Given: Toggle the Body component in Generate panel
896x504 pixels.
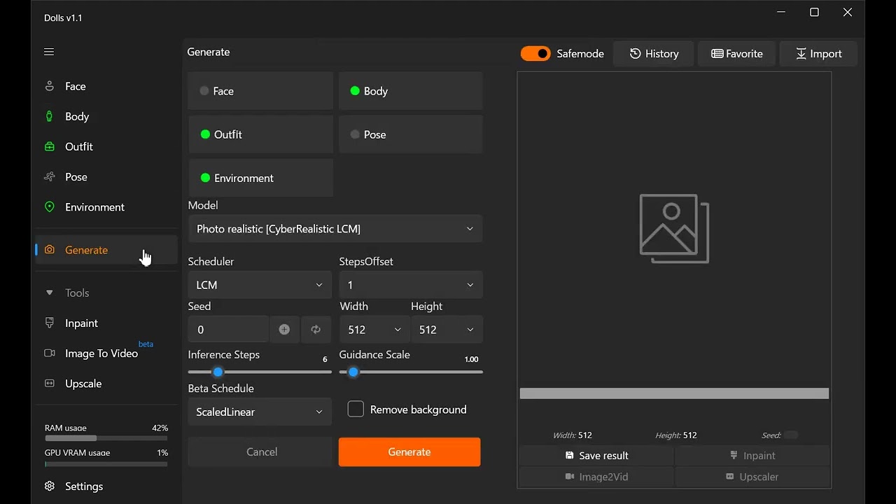Looking at the screenshot, I should point(410,91).
